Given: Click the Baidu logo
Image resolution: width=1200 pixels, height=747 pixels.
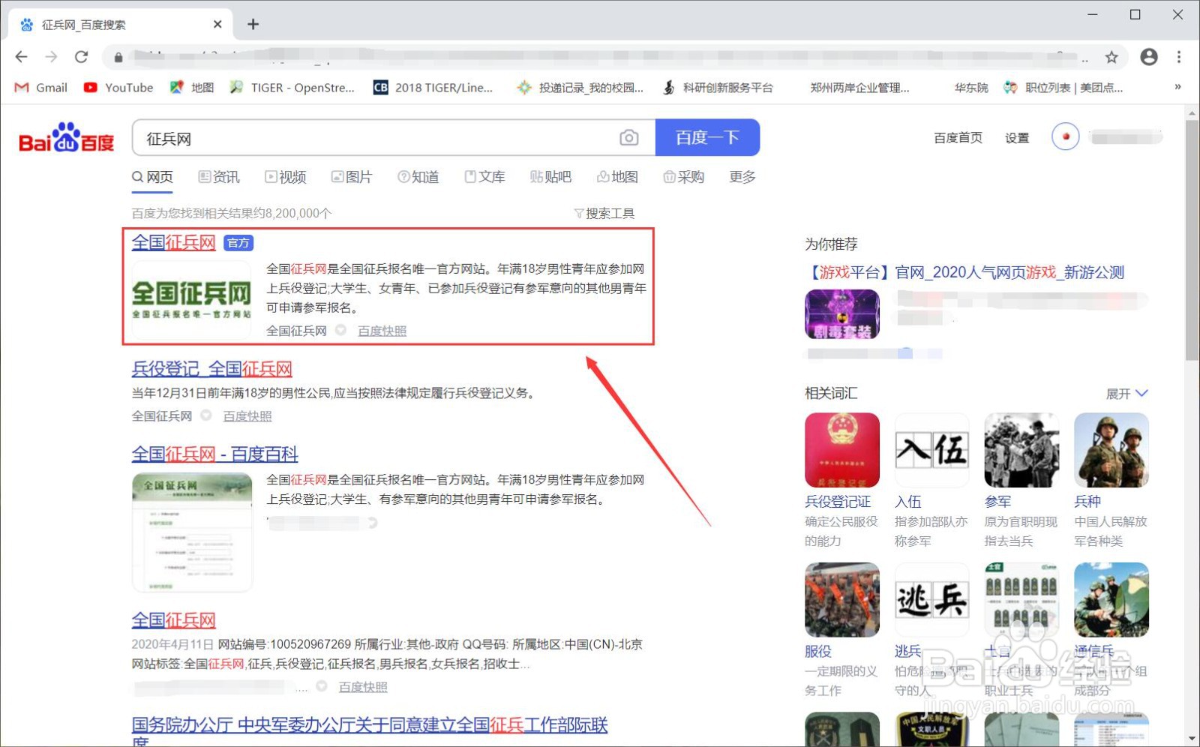Looking at the screenshot, I should [67, 138].
